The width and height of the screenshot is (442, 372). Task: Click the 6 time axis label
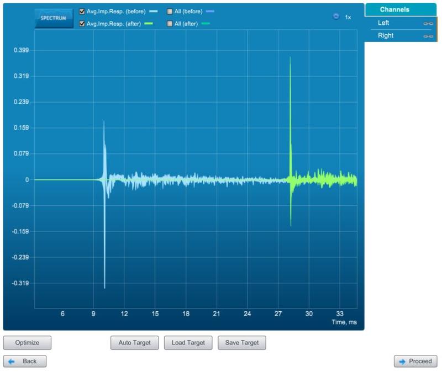62,313
